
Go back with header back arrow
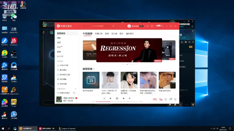(x=84, y=26)
